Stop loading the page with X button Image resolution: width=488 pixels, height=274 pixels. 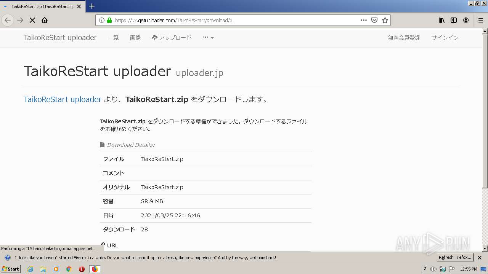[x=32, y=20]
